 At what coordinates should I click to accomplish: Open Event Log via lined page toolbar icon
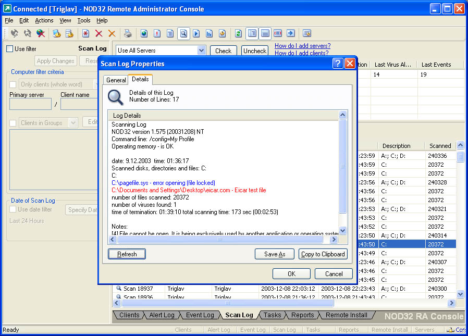pos(170,33)
